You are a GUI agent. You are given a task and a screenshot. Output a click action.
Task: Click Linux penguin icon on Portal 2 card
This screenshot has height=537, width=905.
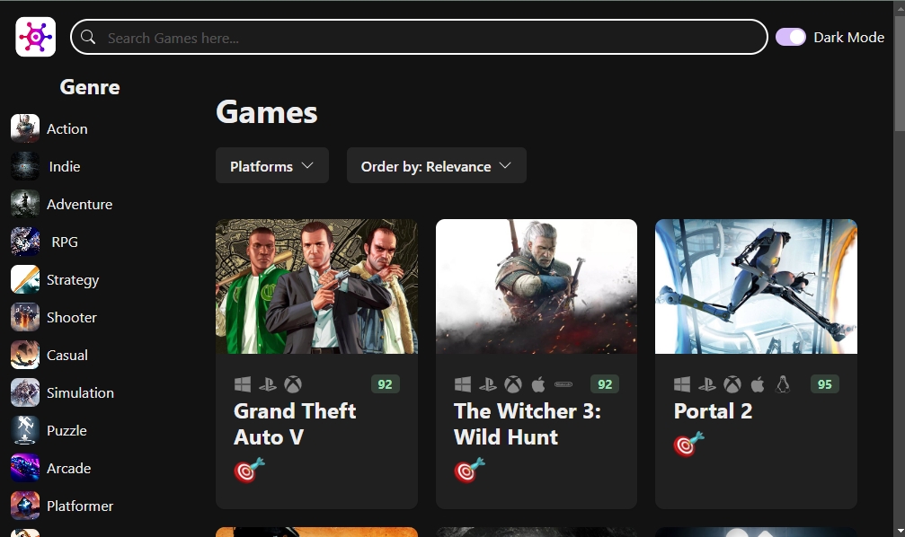(783, 384)
